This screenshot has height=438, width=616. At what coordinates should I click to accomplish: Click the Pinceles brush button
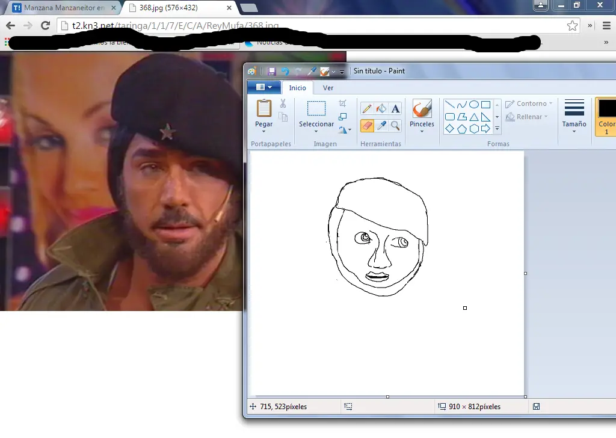tap(422, 108)
